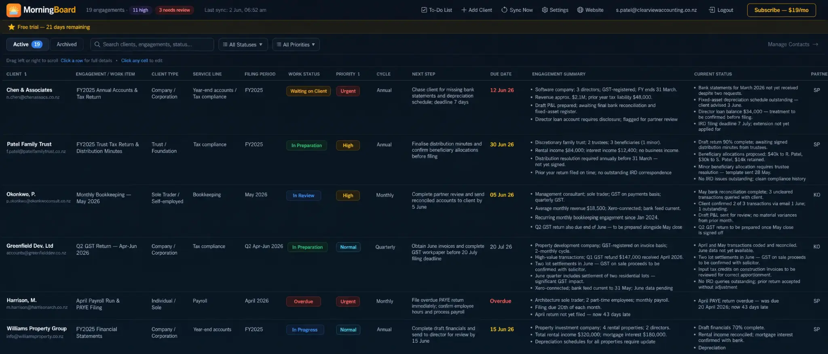Open the All Statuses filter dropdown
The width and height of the screenshot is (828, 354).
pos(243,44)
